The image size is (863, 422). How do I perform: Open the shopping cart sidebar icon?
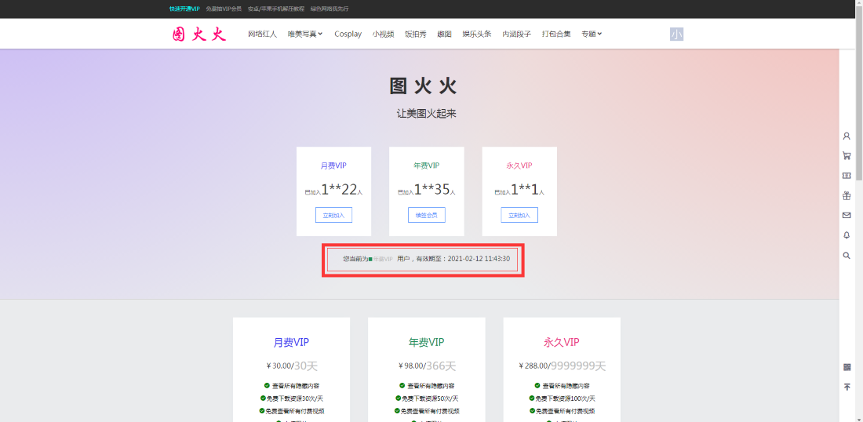click(x=847, y=155)
